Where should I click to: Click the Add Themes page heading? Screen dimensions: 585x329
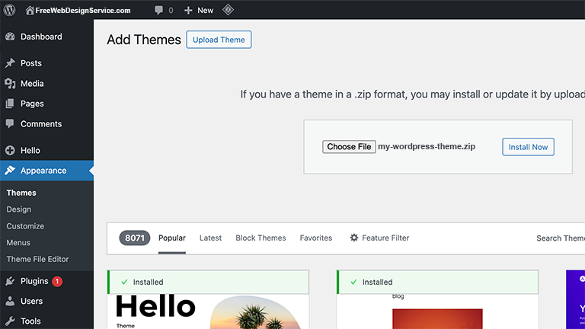click(x=144, y=40)
